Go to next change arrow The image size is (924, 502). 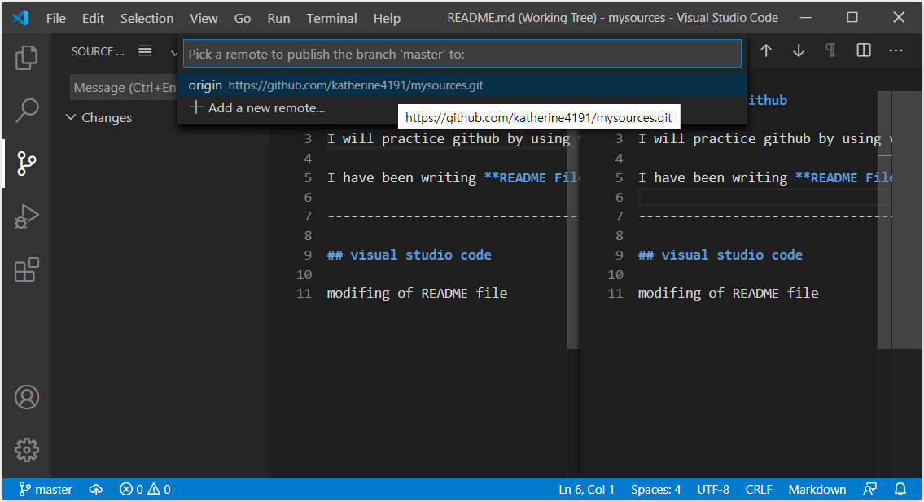point(799,50)
